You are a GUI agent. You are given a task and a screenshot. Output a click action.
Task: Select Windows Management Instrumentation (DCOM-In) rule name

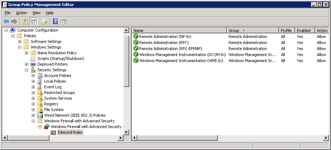183,55
